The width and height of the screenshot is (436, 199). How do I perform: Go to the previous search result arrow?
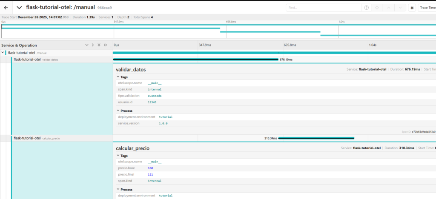coord(388,8)
